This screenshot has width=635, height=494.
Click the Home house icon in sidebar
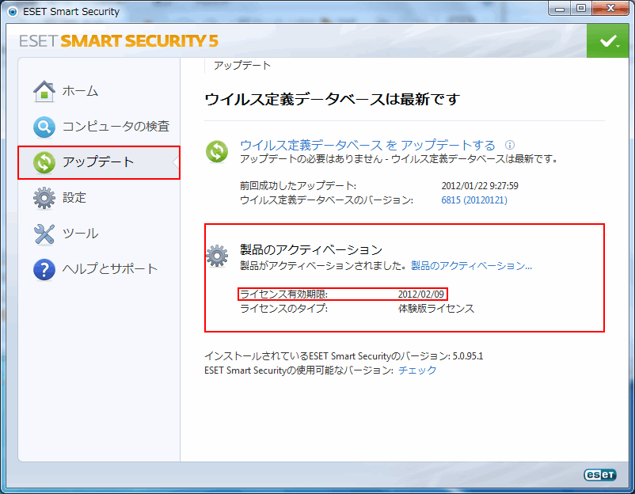44,91
